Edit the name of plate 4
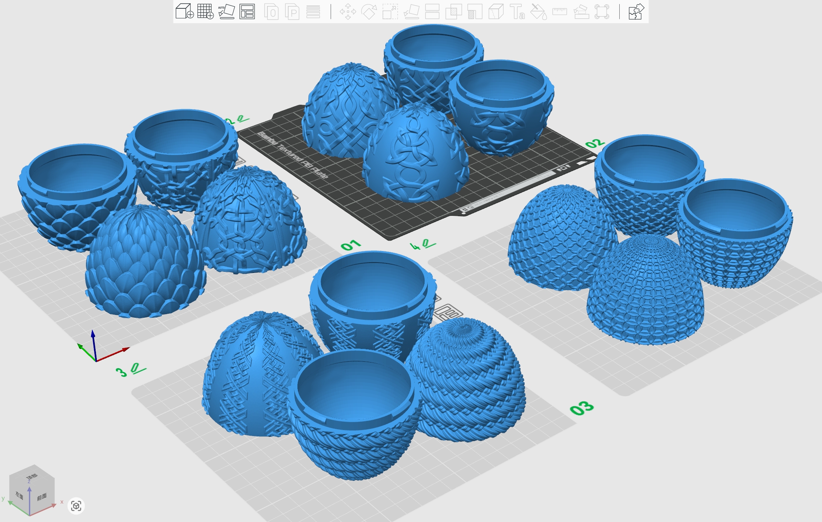 tap(429, 243)
